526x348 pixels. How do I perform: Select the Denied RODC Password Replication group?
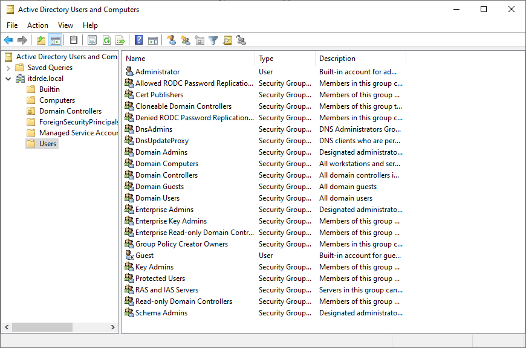click(195, 118)
